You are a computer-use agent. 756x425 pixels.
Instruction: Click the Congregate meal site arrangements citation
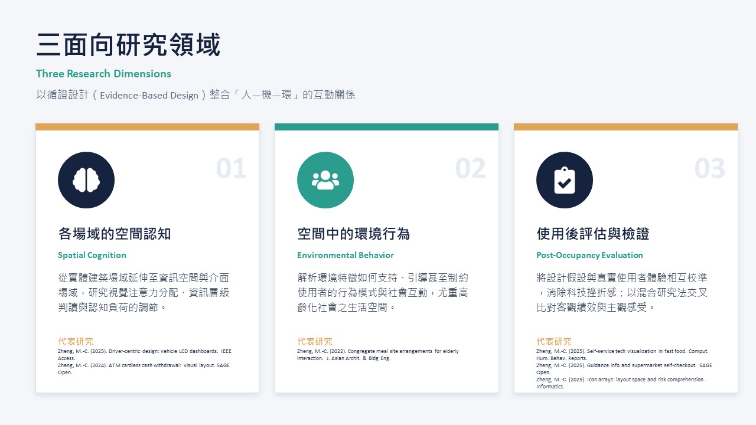pos(378,355)
